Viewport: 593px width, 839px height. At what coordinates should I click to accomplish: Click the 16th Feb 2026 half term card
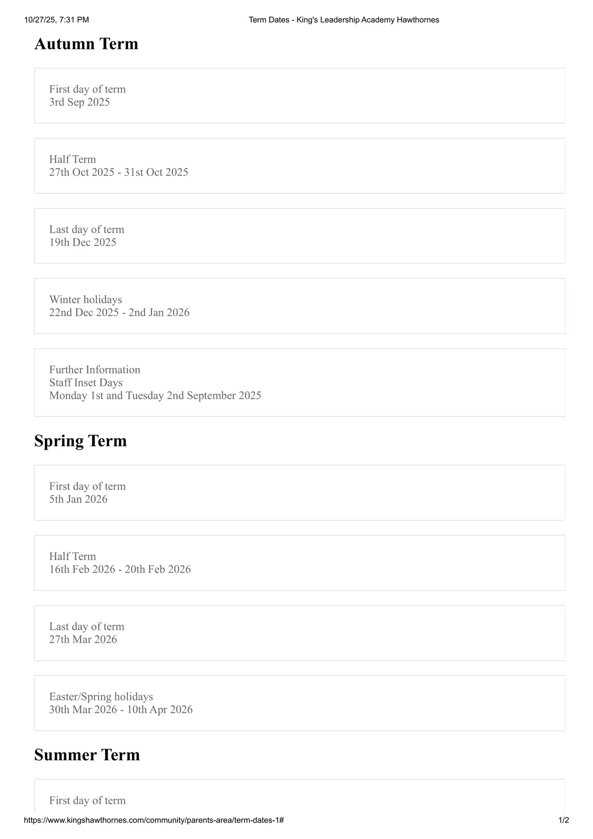(299, 563)
